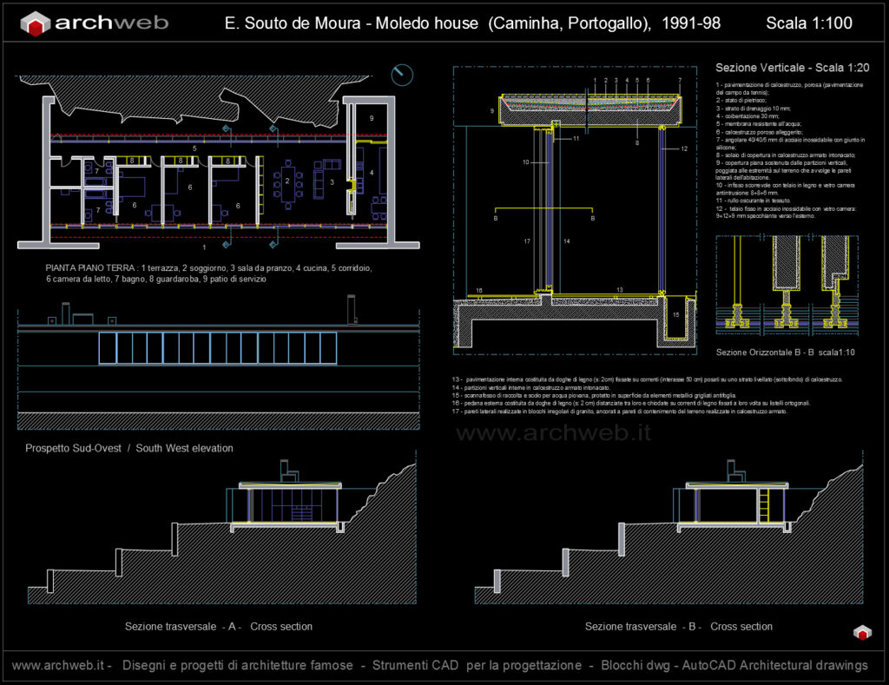Screen dimensions: 889x685
Task: Click the chimney atop Cross section A roof
Action: pos(287,471)
